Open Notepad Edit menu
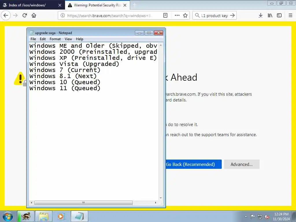The image size is (296, 222). pyautogui.click(x=43, y=39)
